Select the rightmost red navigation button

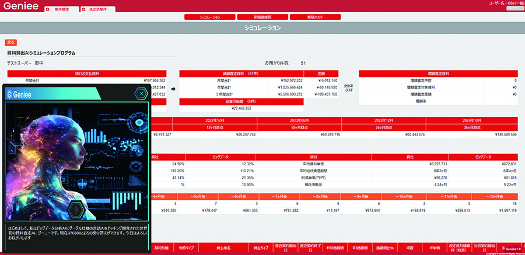click(x=315, y=17)
